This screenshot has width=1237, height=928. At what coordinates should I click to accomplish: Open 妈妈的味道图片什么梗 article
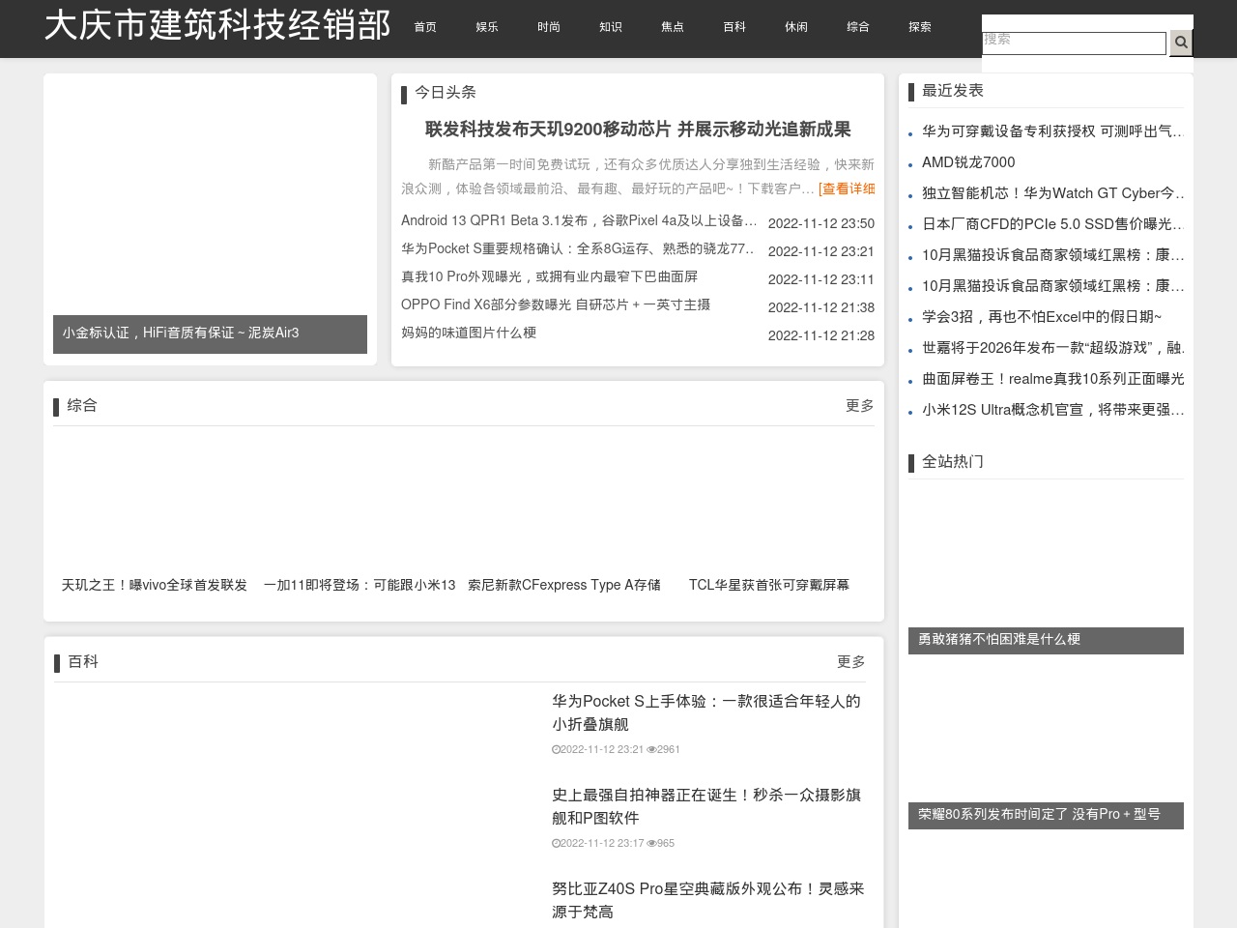[469, 333]
